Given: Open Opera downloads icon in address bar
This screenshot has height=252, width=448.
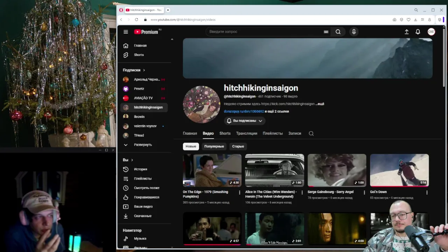Looking at the screenshot, I should coord(415,20).
